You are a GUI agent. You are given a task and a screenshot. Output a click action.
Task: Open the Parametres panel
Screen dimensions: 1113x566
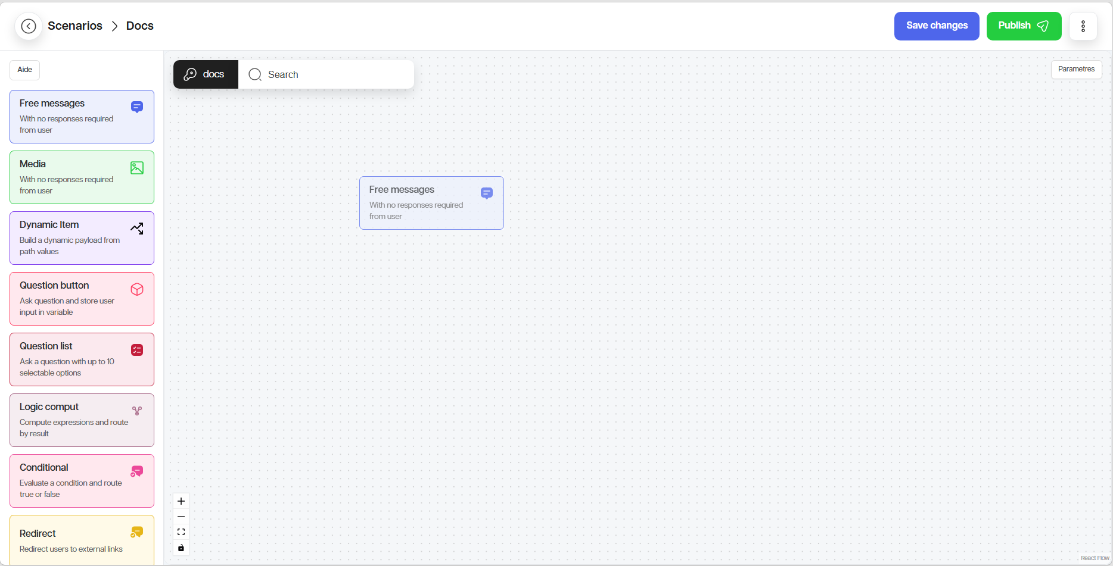point(1076,69)
